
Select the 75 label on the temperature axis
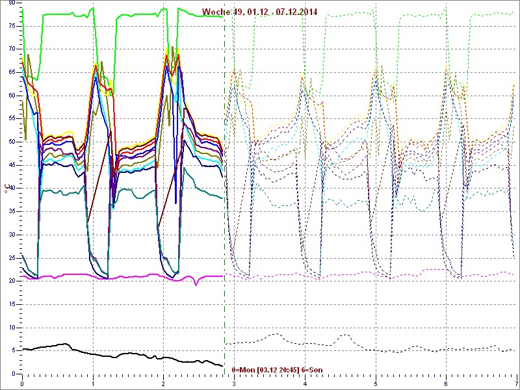click(x=12, y=26)
